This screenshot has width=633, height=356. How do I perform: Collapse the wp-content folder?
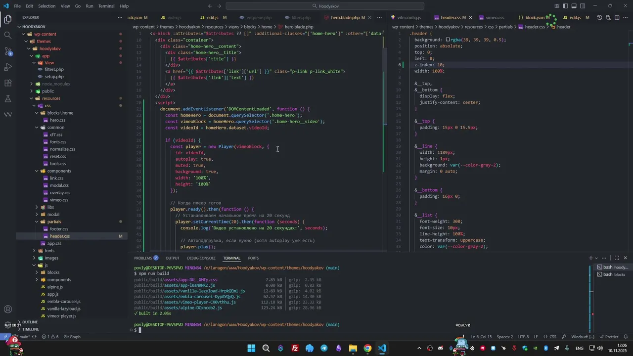coord(45,34)
